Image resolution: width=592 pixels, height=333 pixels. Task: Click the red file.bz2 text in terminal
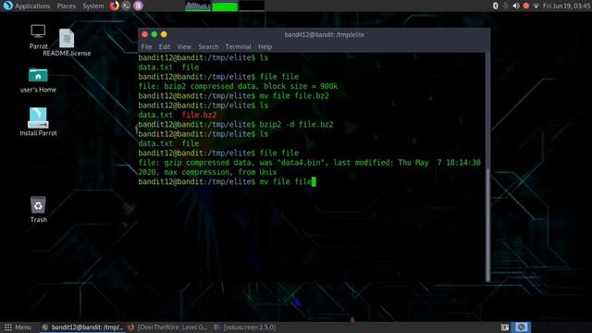point(199,115)
